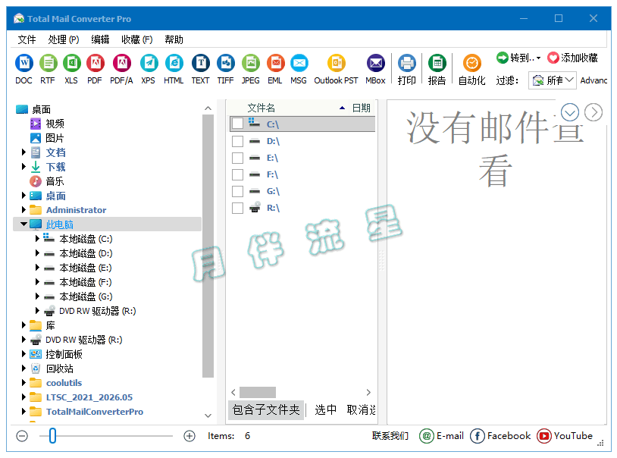Click the DOC export format icon

[23, 63]
